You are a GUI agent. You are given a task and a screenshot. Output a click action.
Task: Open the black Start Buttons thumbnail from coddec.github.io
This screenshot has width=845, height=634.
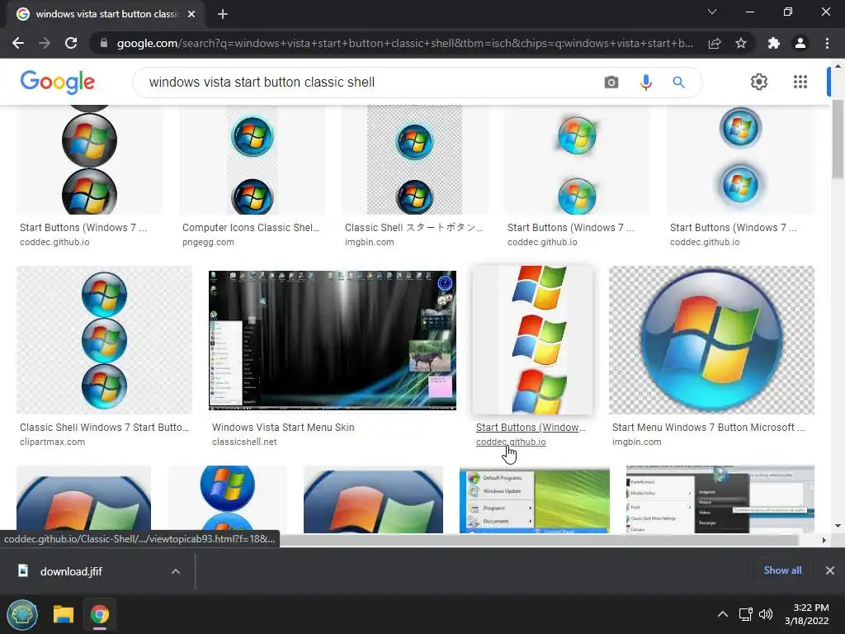coord(89,160)
